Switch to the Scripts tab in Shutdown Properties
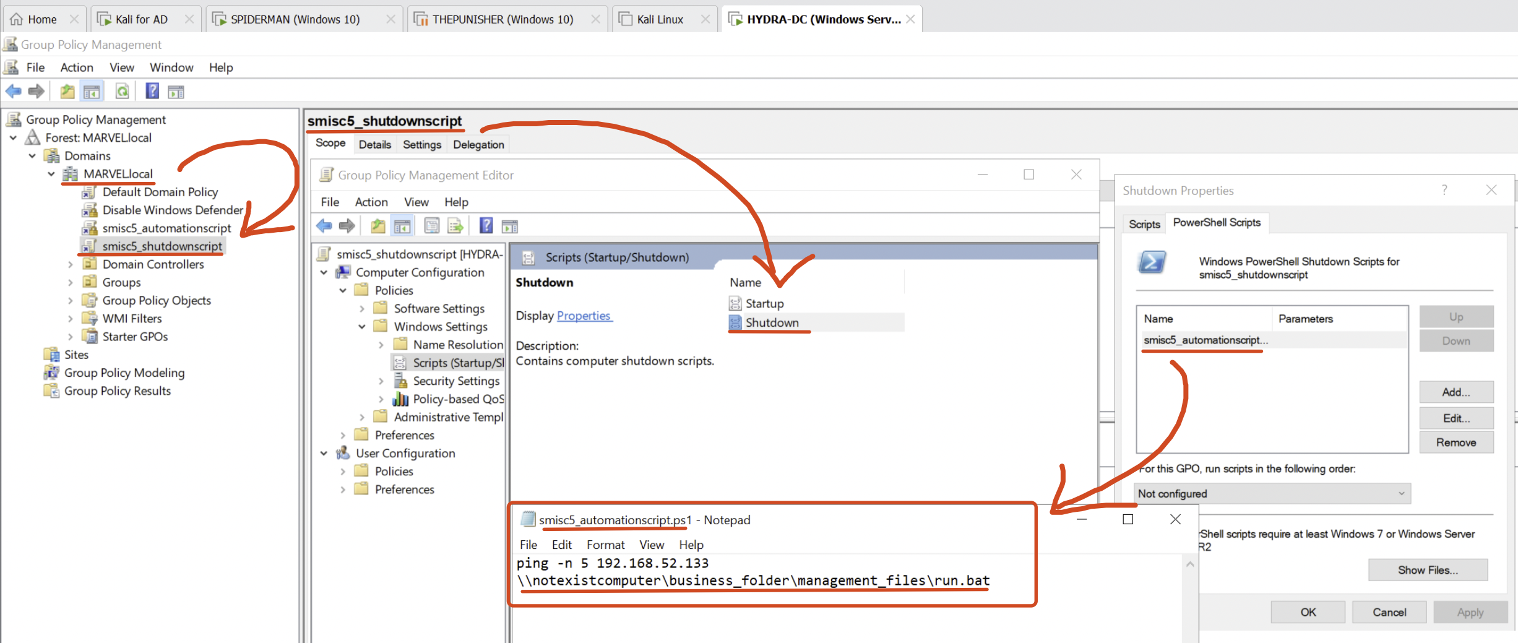 (x=1144, y=223)
